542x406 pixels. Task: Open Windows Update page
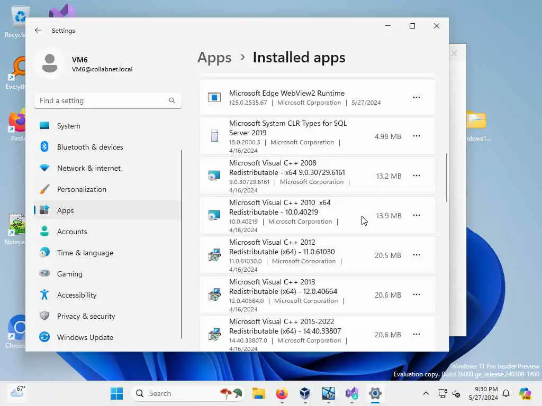pyautogui.click(x=107, y=337)
